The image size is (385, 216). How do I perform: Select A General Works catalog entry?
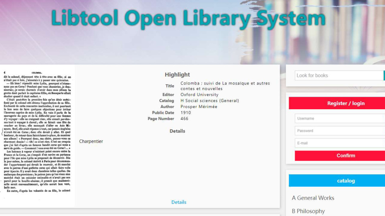313,198
